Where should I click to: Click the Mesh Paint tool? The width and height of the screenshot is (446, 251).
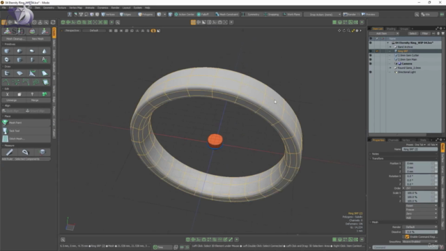[x=26, y=123]
